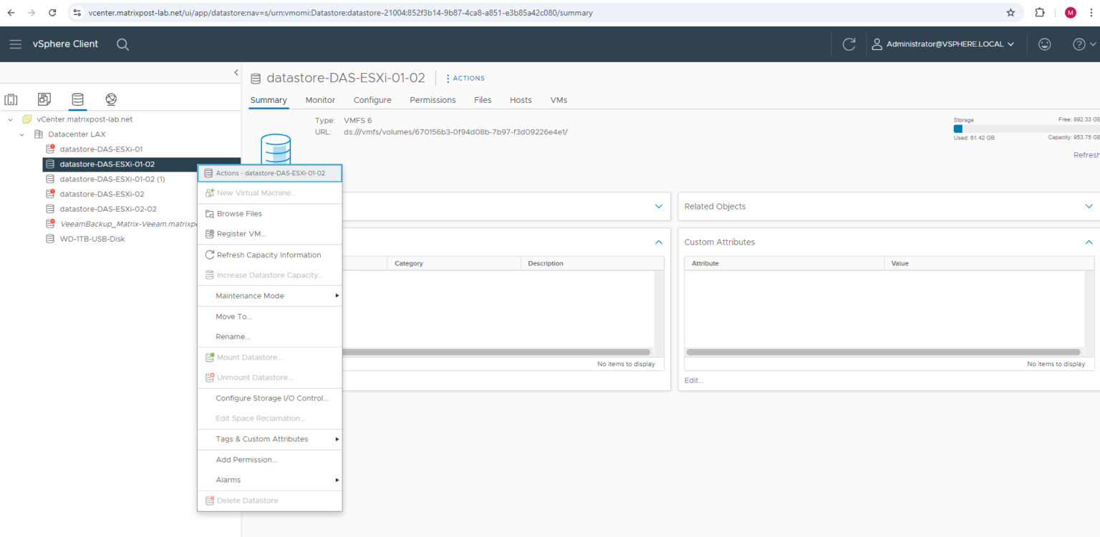Open the Hosts and Clusters inventory icon
1100x537 pixels.
click(x=11, y=99)
